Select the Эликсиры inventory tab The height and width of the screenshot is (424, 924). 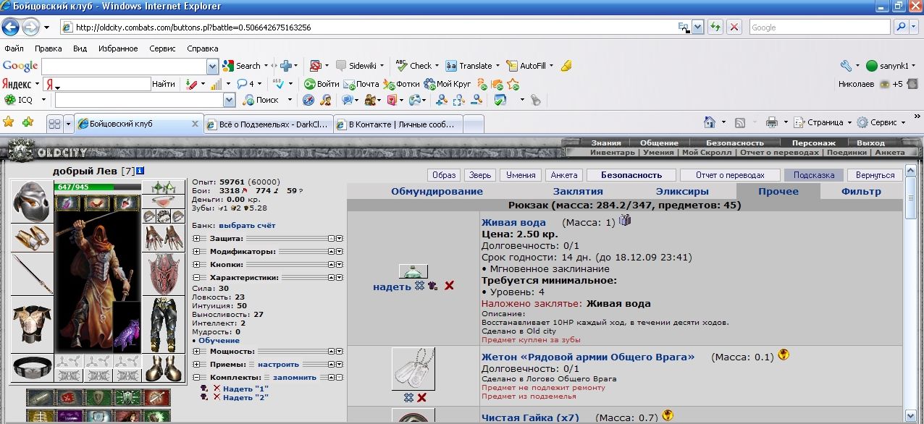[x=682, y=192]
